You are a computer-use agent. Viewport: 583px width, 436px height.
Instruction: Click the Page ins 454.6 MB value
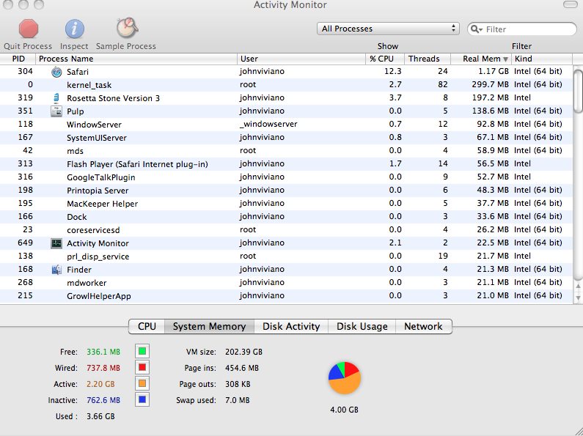242,368
